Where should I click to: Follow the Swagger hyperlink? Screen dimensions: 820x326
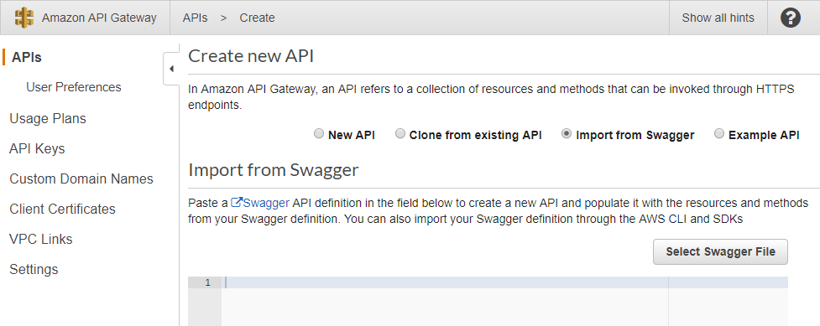[x=266, y=203]
